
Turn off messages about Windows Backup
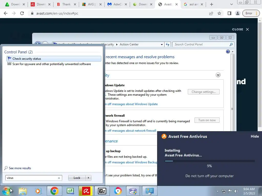coord(131,162)
